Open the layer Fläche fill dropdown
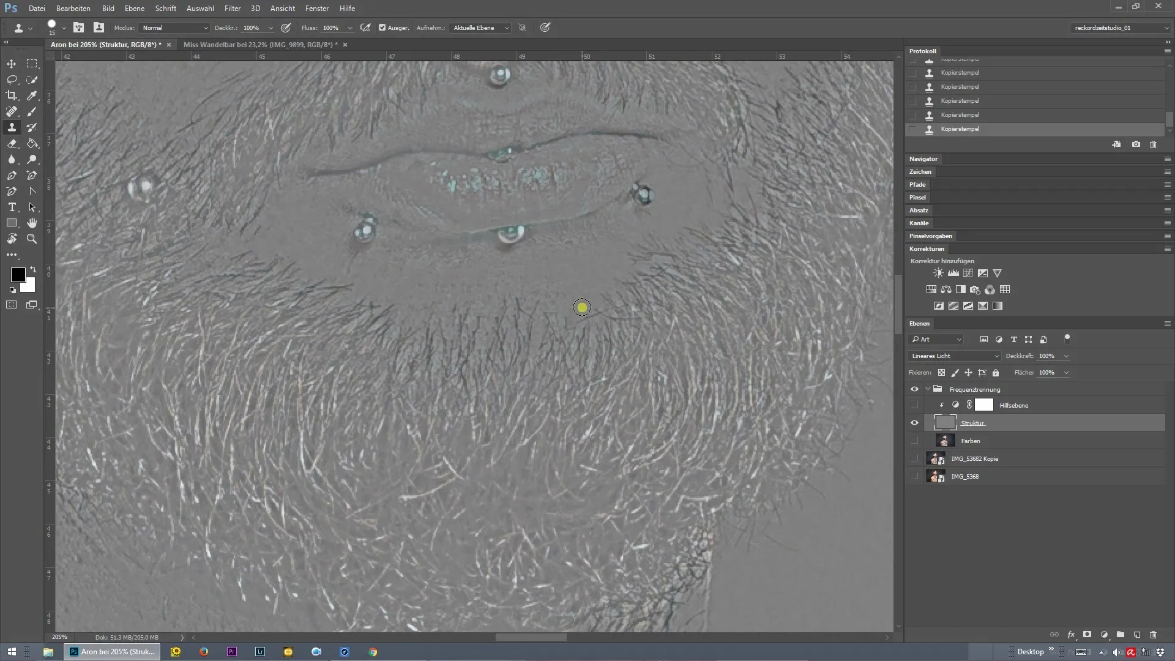 [x=1066, y=372]
